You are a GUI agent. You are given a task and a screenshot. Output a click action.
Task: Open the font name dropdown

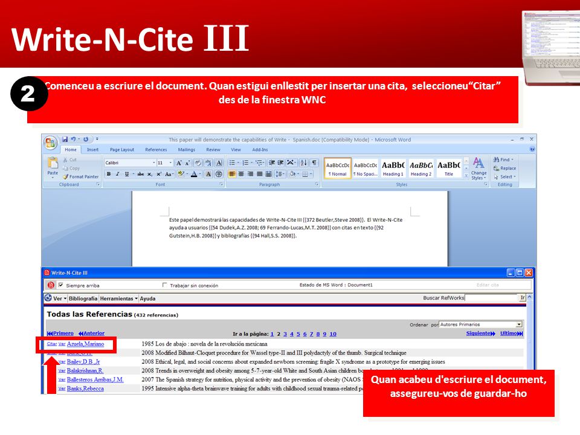[153, 163]
